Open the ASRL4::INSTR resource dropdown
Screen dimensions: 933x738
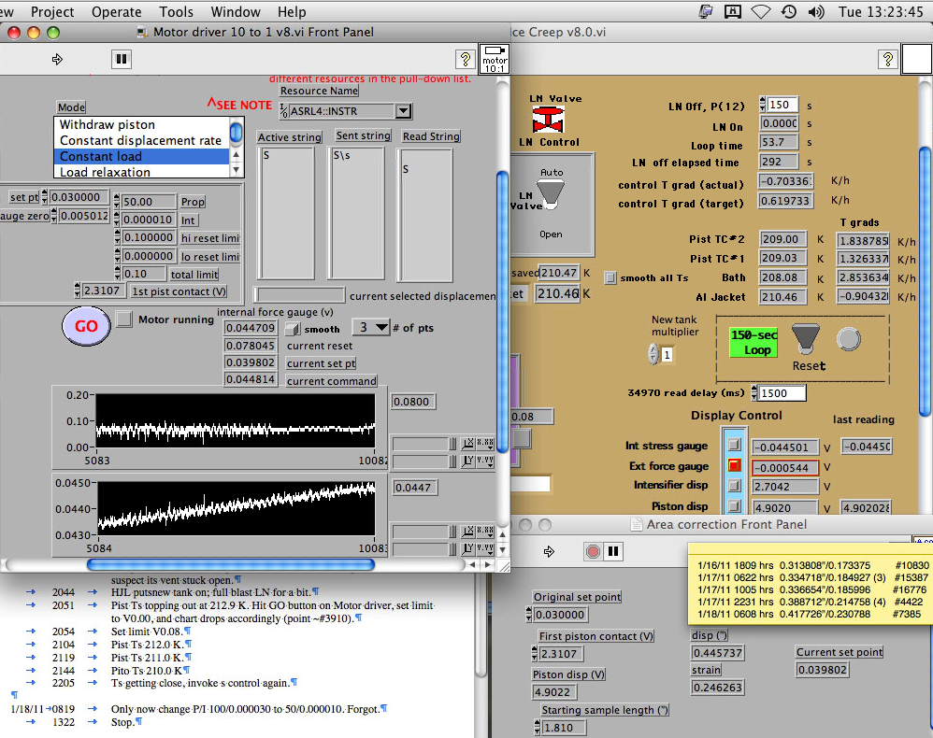pyautogui.click(x=403, y=111)
